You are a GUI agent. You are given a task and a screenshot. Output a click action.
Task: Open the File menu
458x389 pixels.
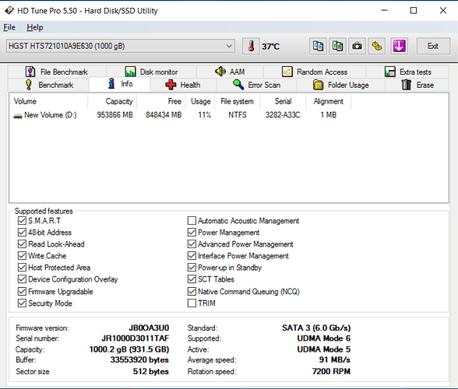click(9, 27)
